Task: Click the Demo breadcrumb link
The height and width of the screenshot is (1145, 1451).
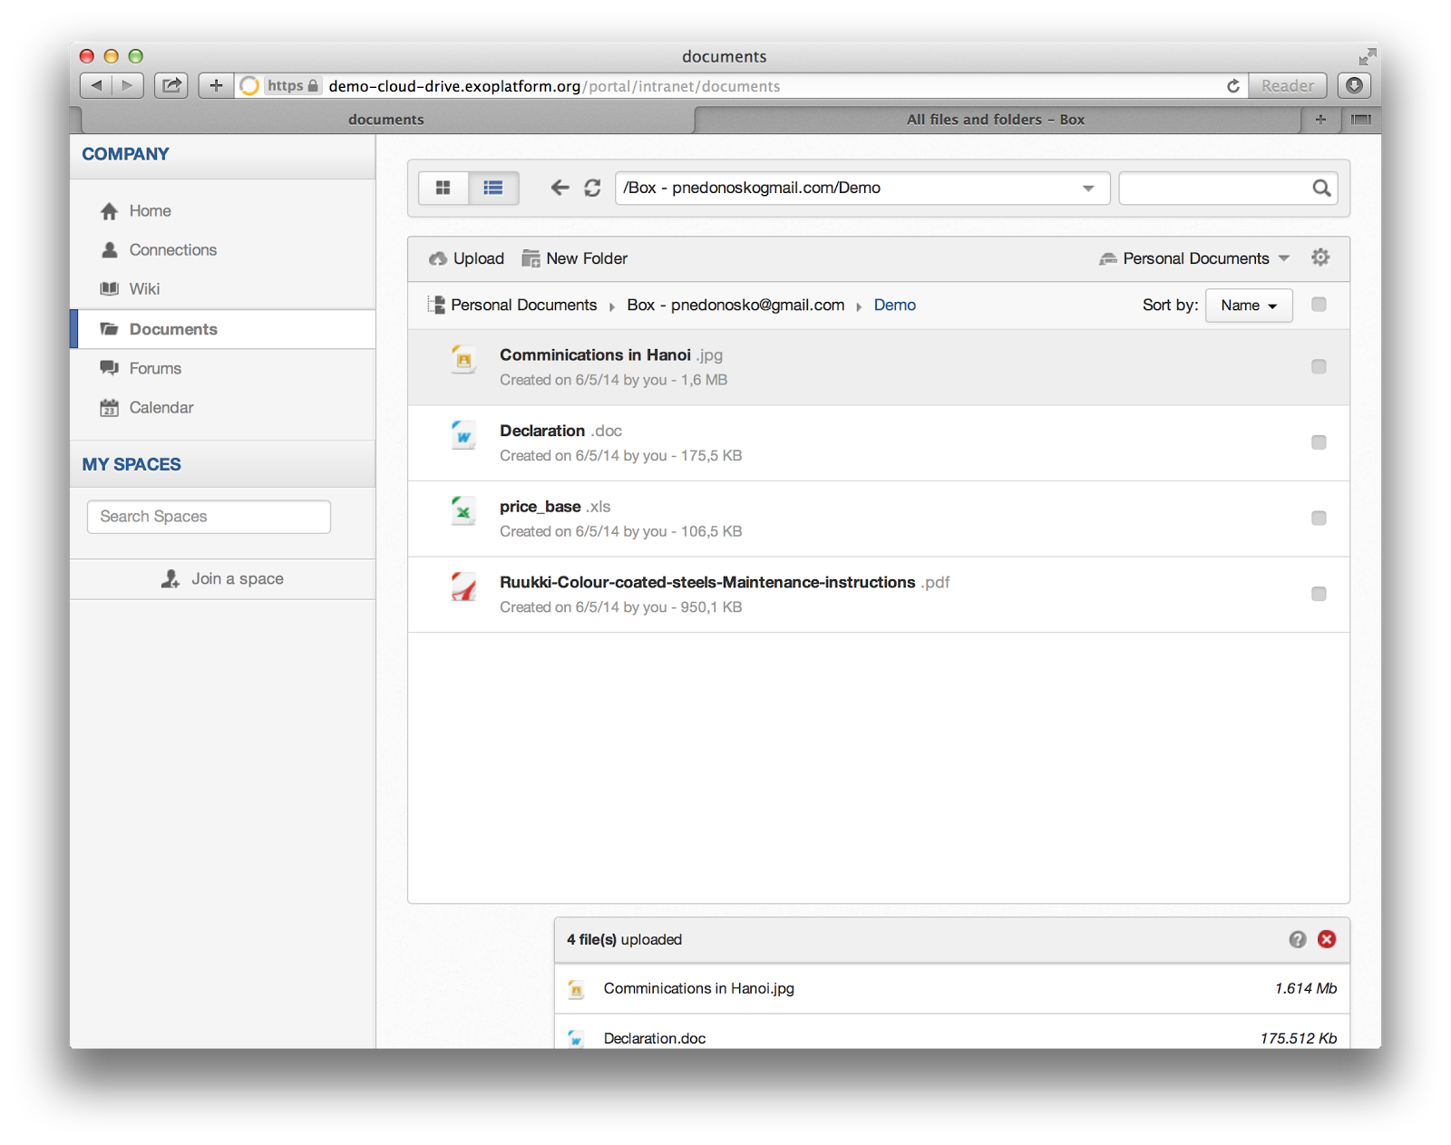Action: (x=894, y=305)
